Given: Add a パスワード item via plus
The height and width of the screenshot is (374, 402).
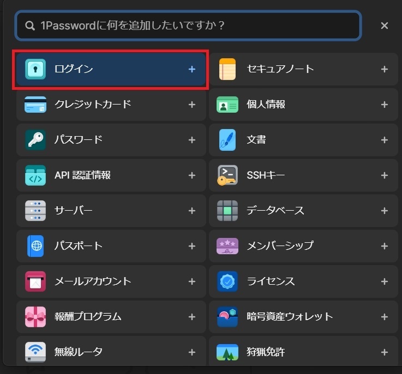Looking at the screenshot, I should point(192,140).
